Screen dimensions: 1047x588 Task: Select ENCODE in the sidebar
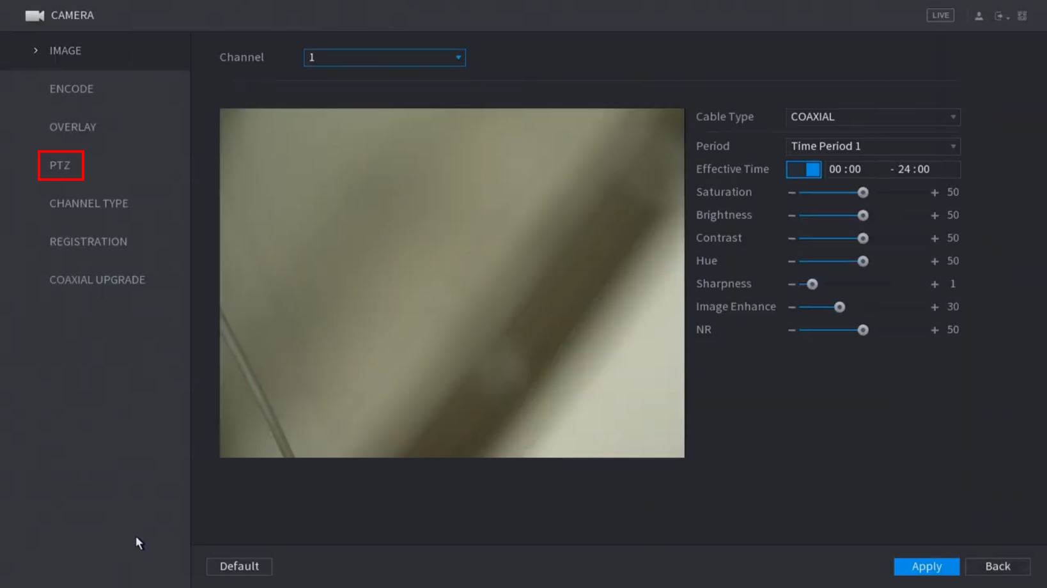tap(72, 89)
